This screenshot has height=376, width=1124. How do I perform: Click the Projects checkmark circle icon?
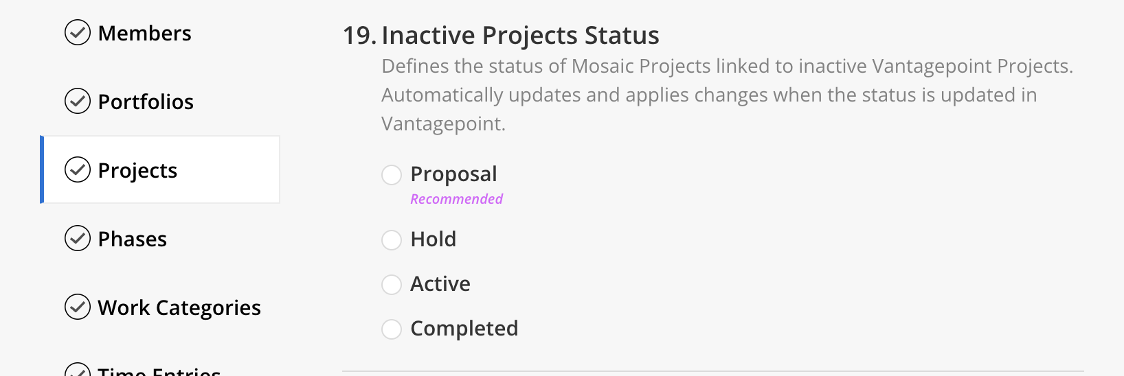pos(78,169)
